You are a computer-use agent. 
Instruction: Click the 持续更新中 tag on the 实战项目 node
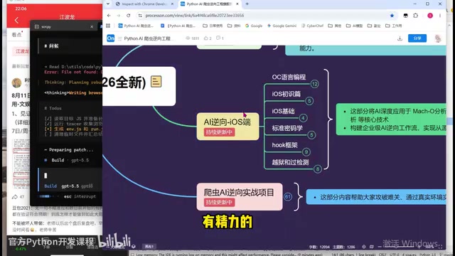coord(219,202)
